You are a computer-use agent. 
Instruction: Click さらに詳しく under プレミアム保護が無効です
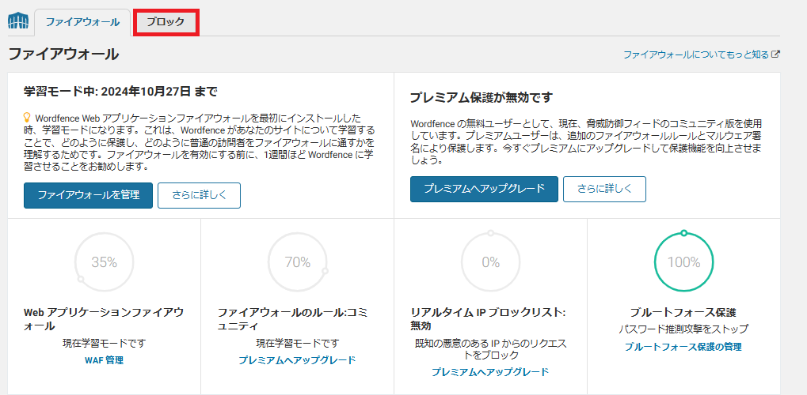click(x=604, y=189)
